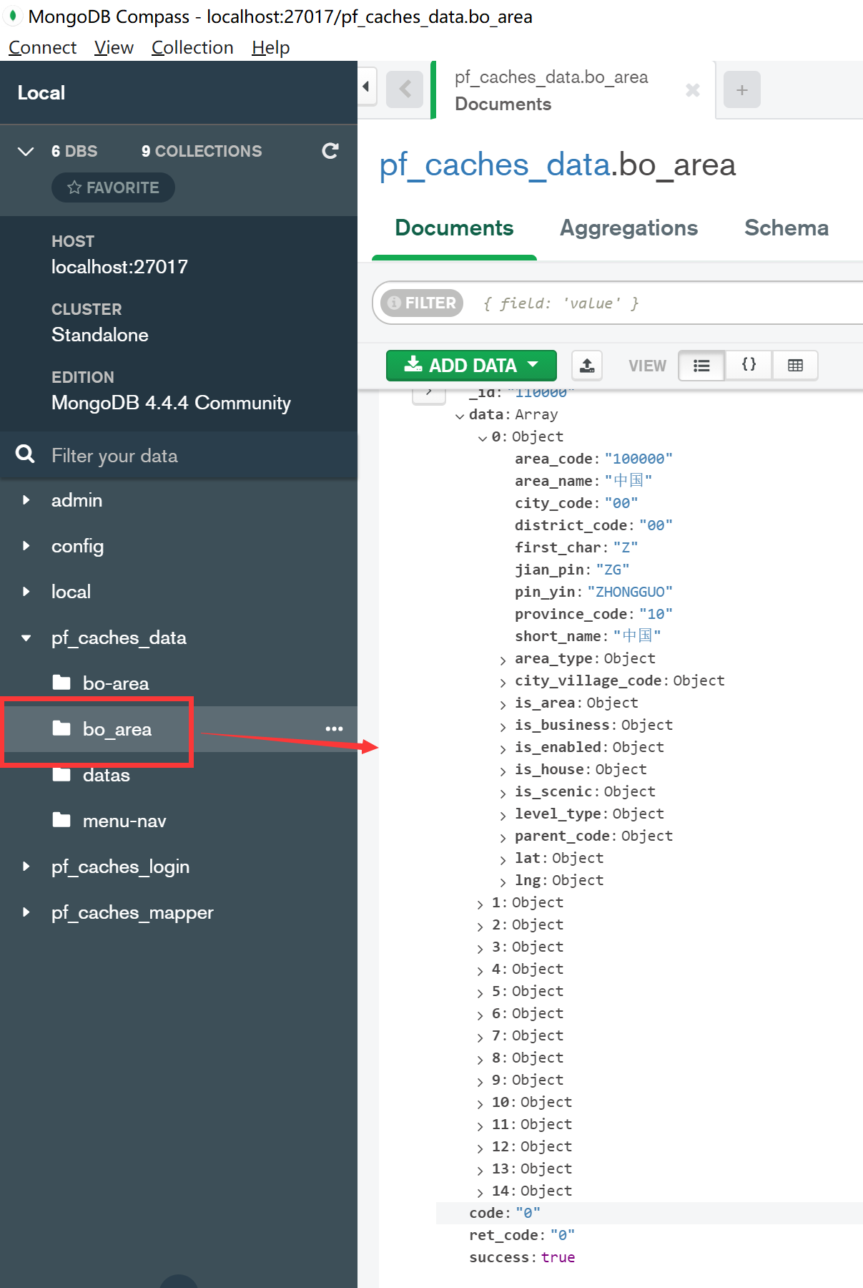Collapse the sidebar with the arrow toggle
The width and height of the screenshot is (863, 1288).
click(x=367, y=87)
